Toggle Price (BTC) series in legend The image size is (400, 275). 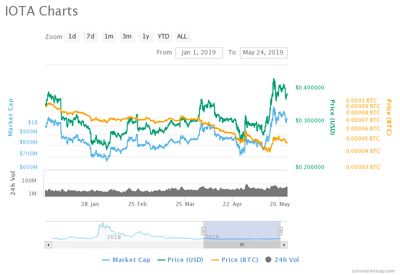[x=234, y=260]
